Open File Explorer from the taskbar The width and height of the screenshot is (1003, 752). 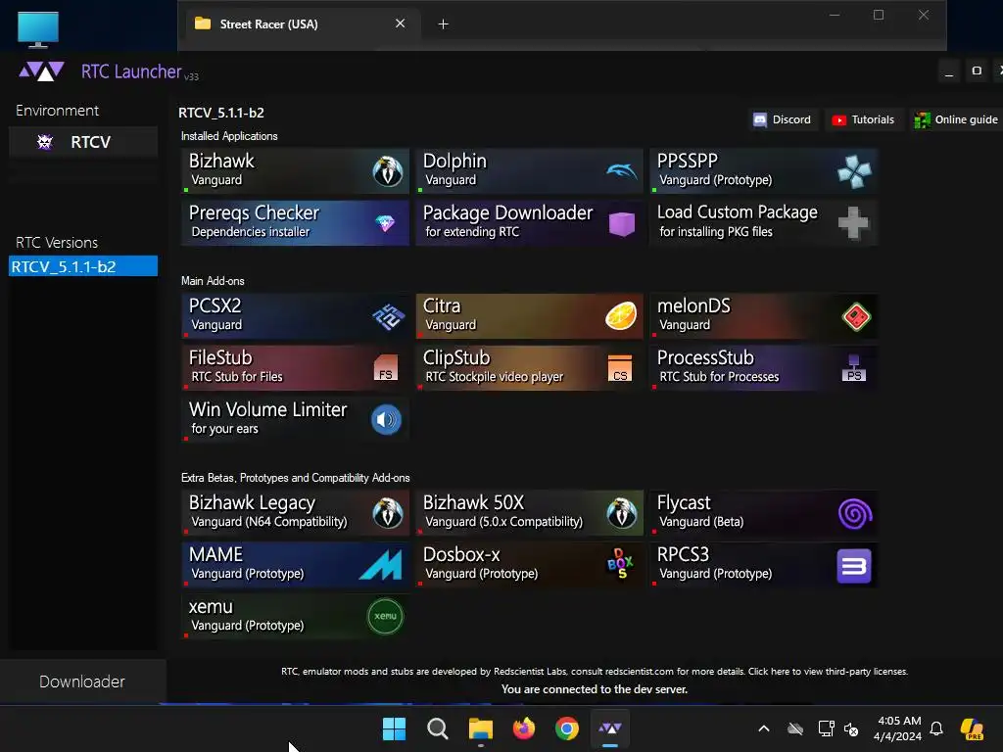[480, 728]
